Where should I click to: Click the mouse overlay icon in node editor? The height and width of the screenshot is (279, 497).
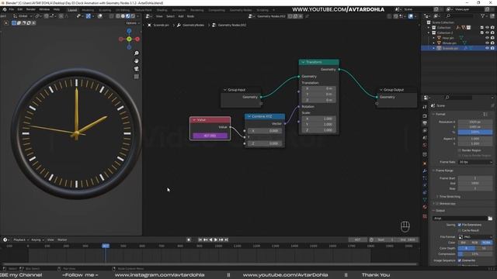coord(405,226)
